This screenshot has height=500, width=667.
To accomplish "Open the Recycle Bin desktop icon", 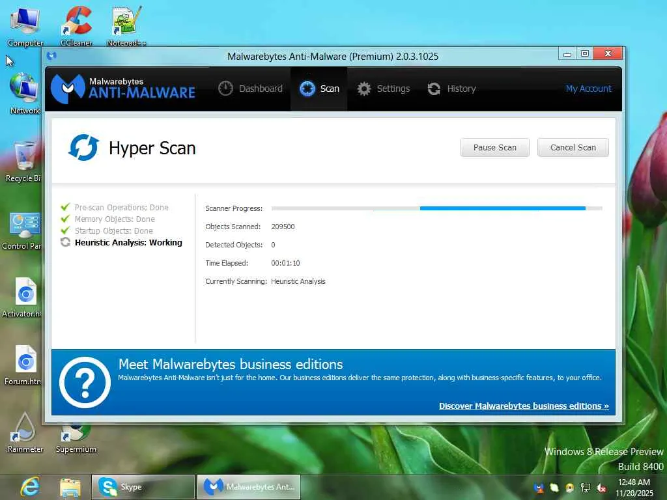I will (23, 161).
